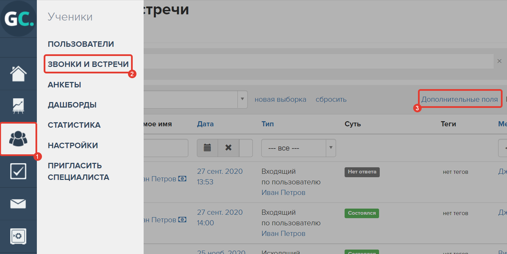This screenshot has width=507, height=254.
Task: Click the GC logo in the top corner
Action: [18, 18]
